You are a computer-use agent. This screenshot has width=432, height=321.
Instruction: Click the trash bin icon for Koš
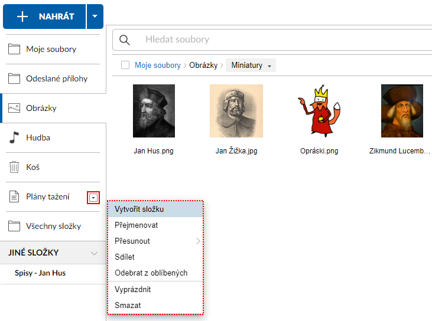(x=14, y=167)
